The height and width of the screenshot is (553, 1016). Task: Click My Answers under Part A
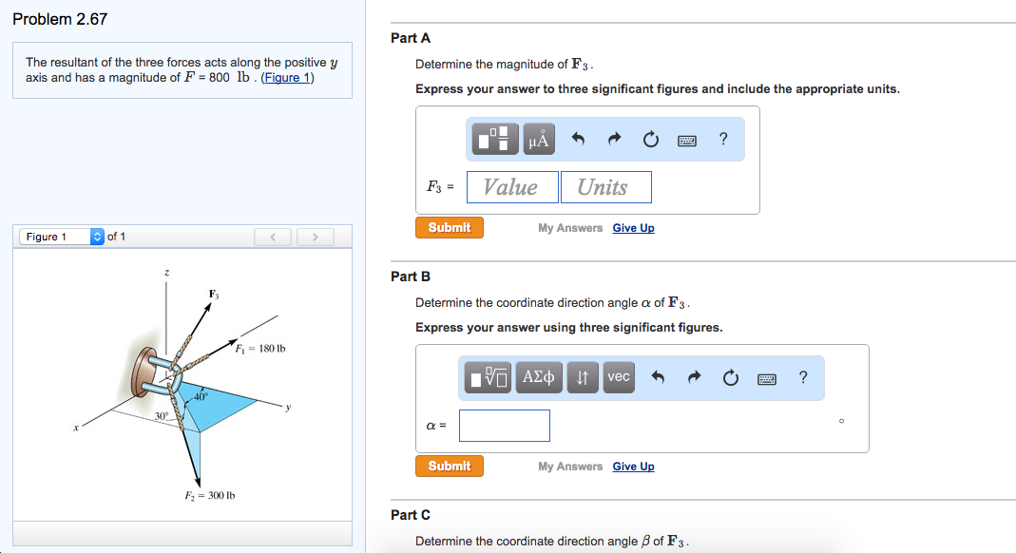click(x=570, y=227)
